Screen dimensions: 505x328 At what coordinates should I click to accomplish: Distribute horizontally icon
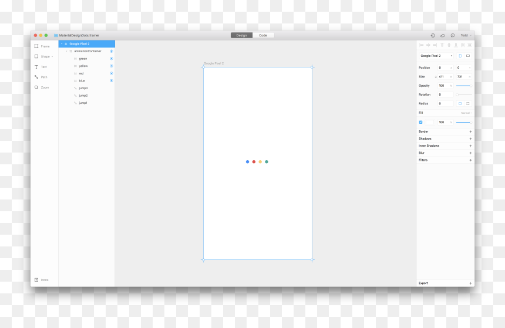463,45
